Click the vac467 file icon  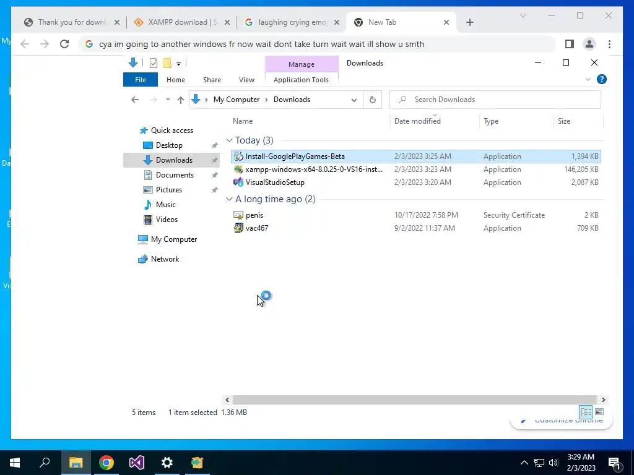click(x=238, y=228)
